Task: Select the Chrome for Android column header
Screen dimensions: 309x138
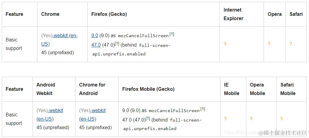Action: coord(92,89)
